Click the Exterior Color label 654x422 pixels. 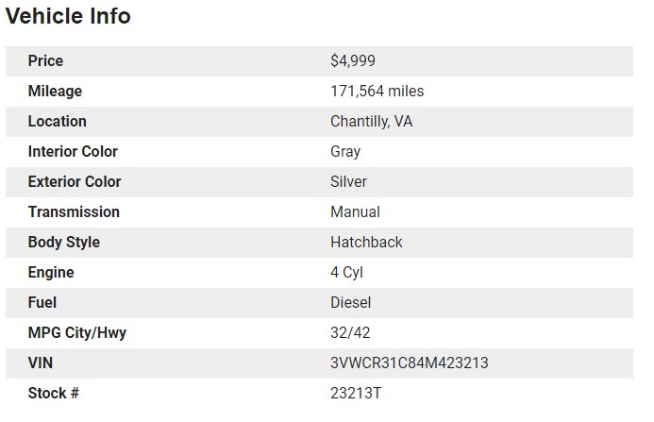pyautogui.click(x=75, y=182)
